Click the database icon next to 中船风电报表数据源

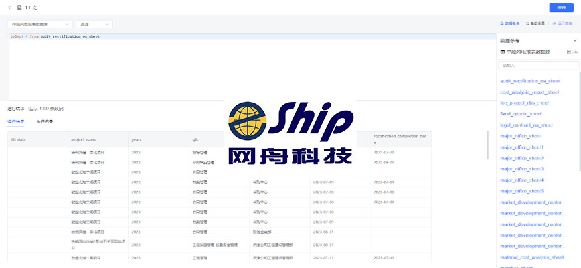point(503,52)
